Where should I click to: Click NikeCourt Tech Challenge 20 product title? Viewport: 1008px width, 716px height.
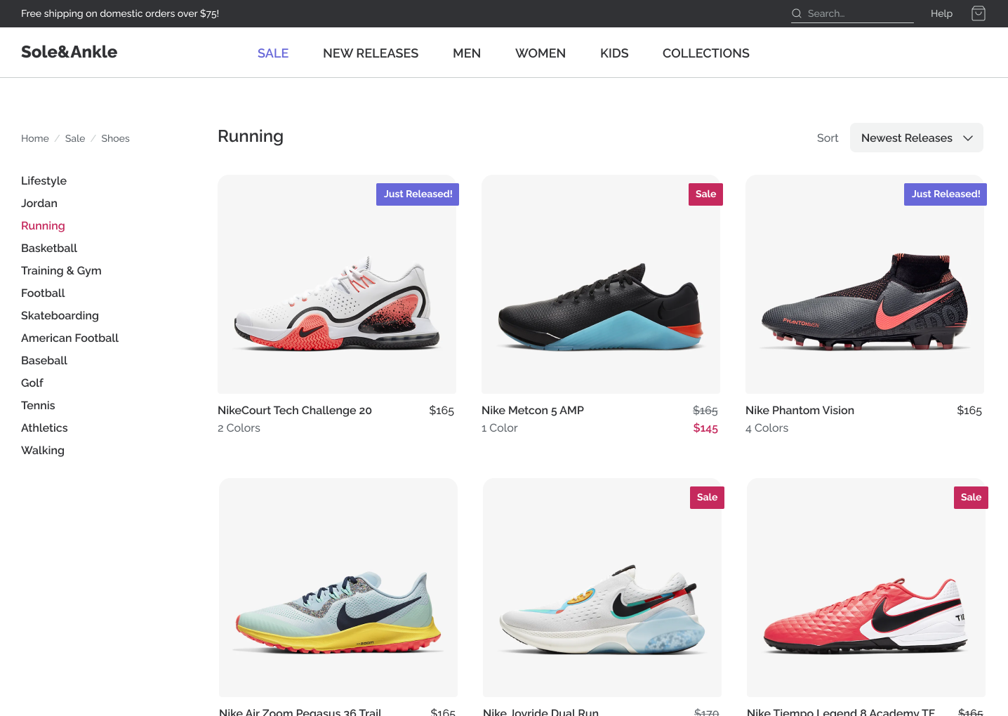[x=295, y=410]
